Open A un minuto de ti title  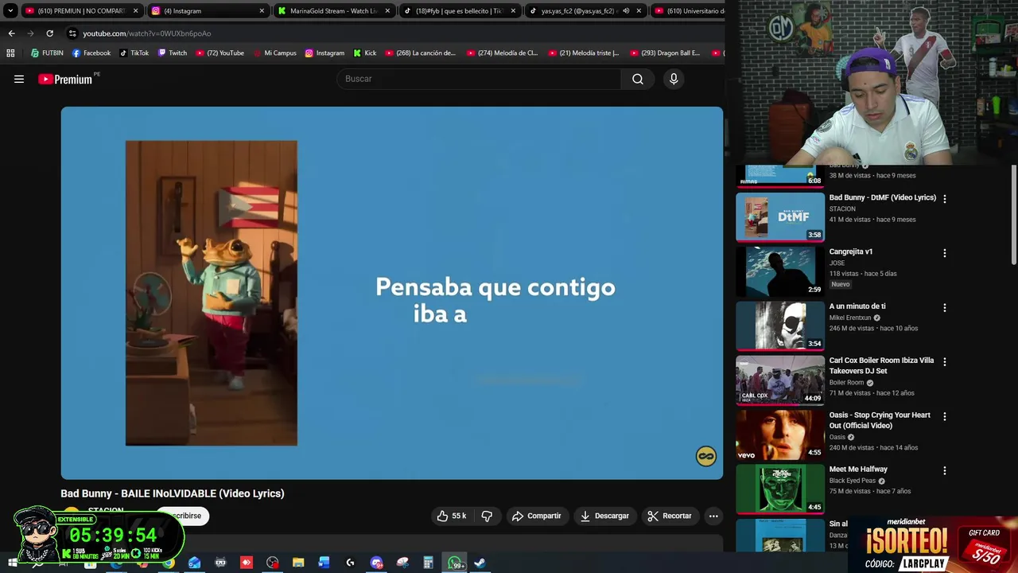857,306
